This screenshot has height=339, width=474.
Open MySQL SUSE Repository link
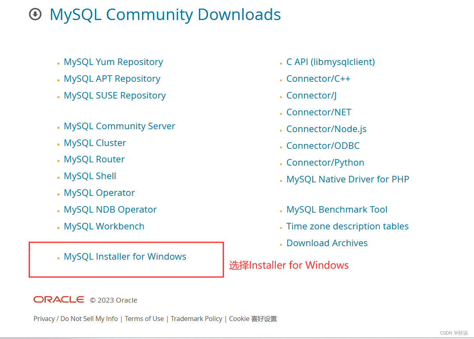pyautogui.click(x=115, y=95)
